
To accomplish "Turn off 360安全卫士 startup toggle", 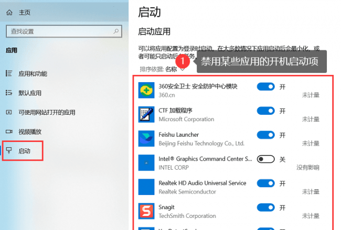I will point(265,86).
